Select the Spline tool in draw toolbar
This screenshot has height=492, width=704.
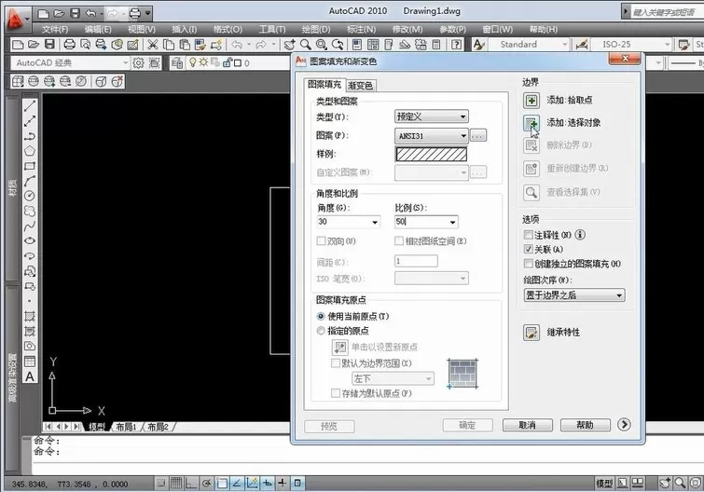(x=30, y=226)
